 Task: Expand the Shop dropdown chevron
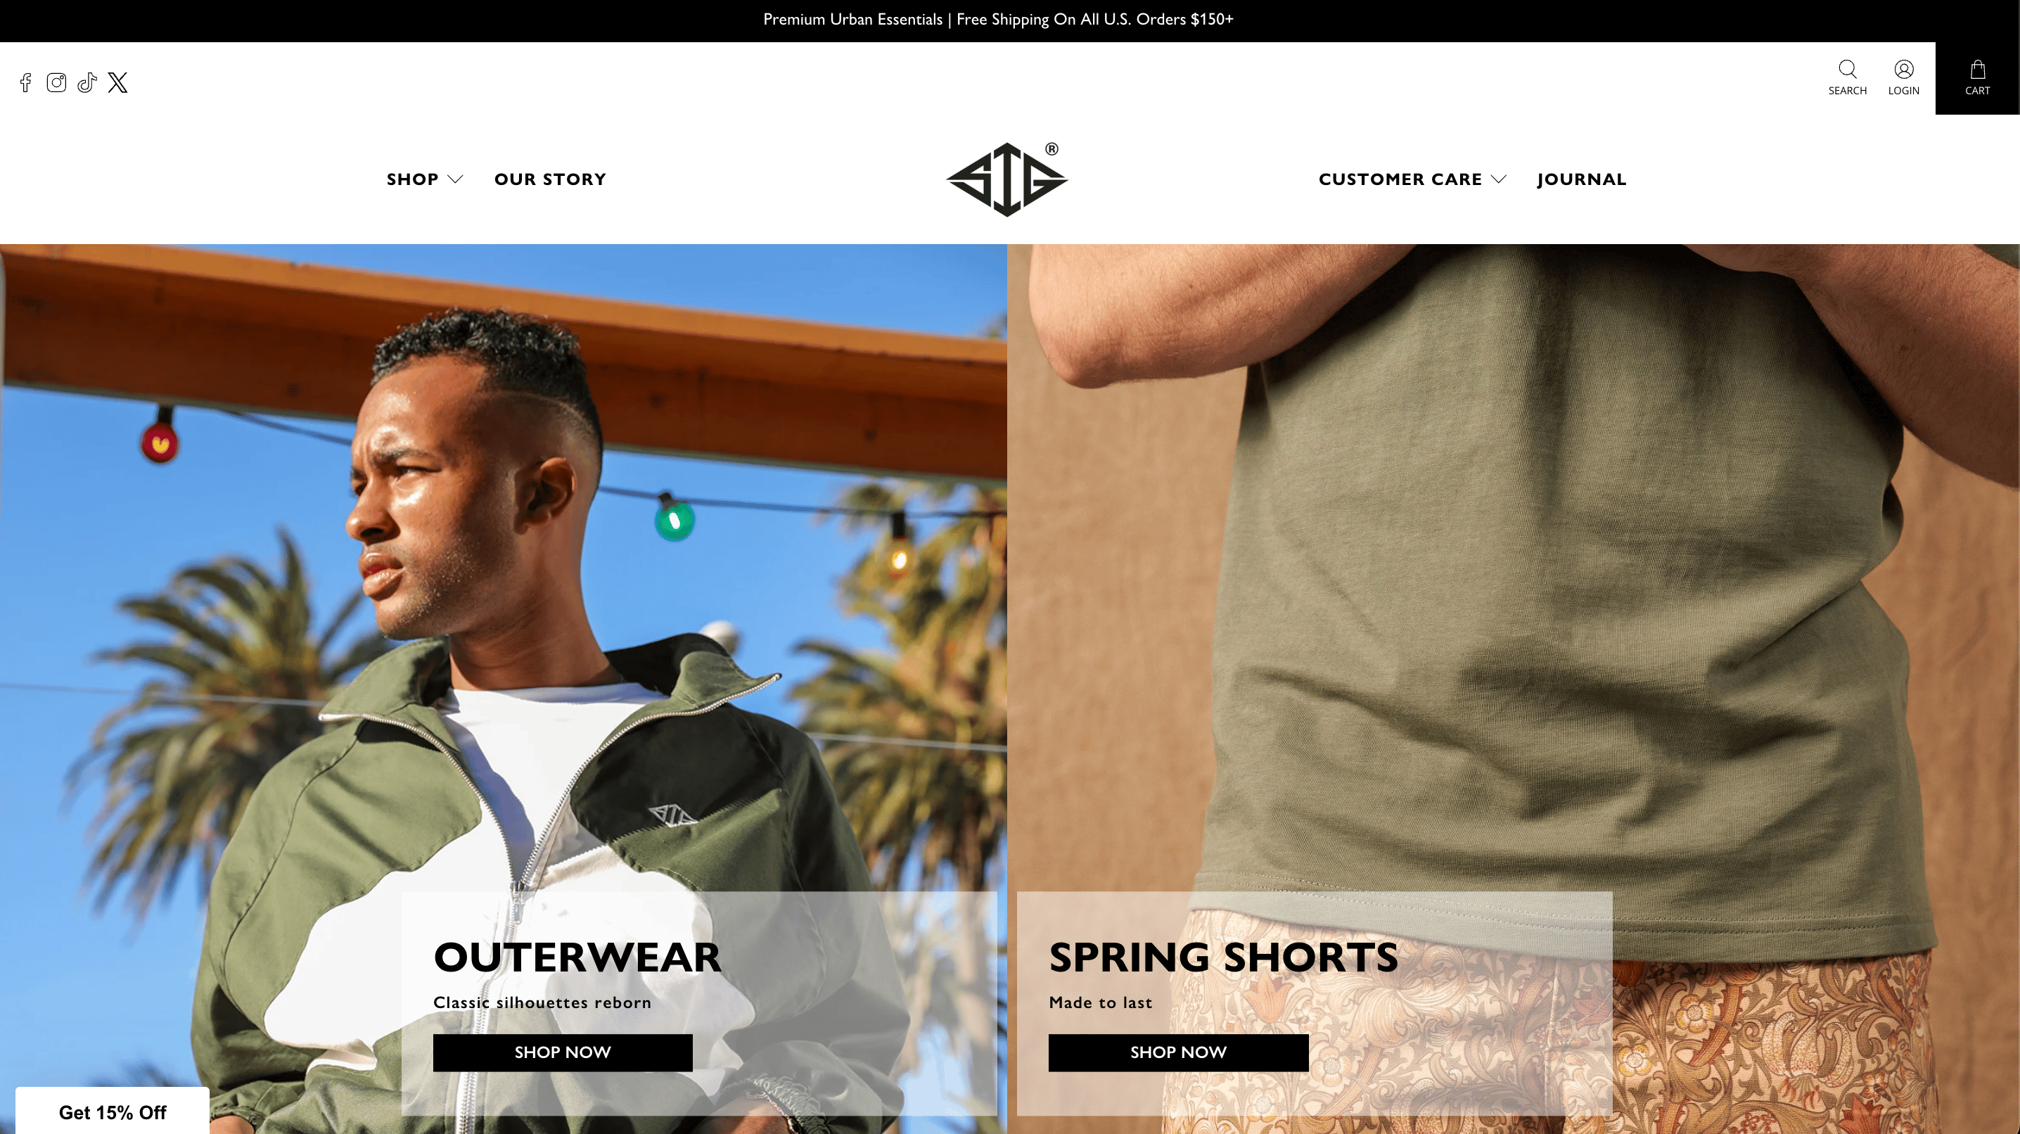pos(456,179)
